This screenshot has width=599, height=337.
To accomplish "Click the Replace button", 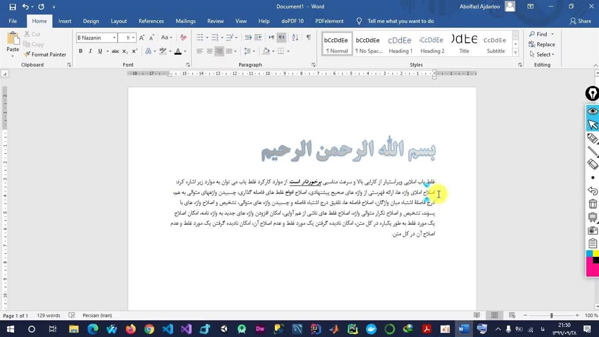I will coord(542,44).
